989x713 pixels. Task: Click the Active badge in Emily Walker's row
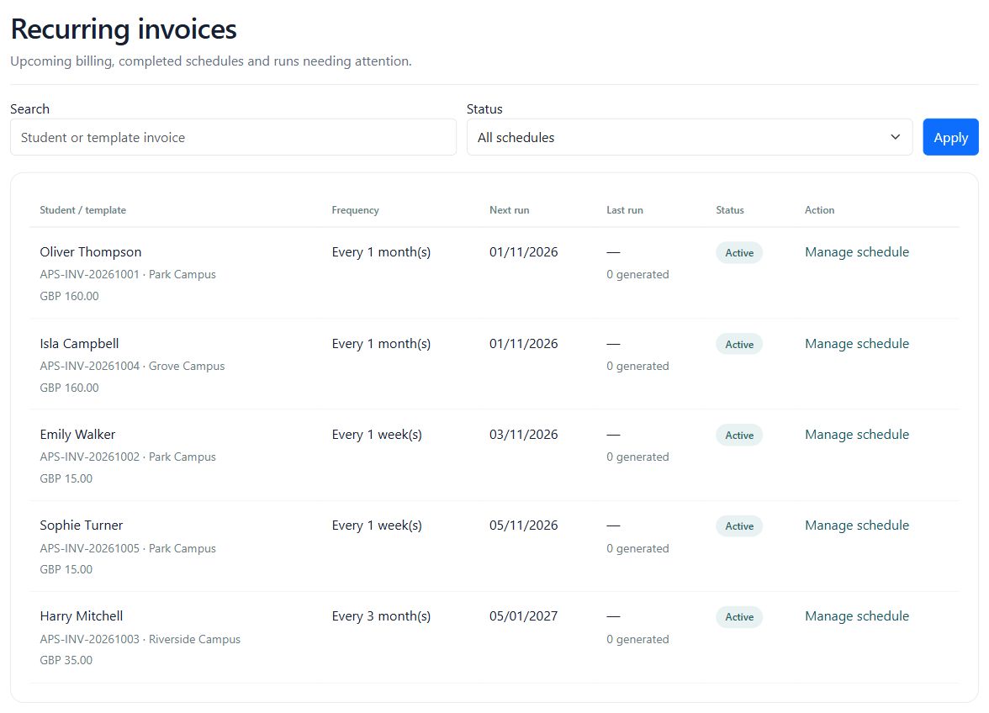[x=738, y=435]
